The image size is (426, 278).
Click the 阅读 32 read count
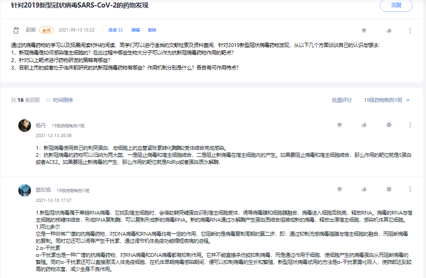coord(116,30)
